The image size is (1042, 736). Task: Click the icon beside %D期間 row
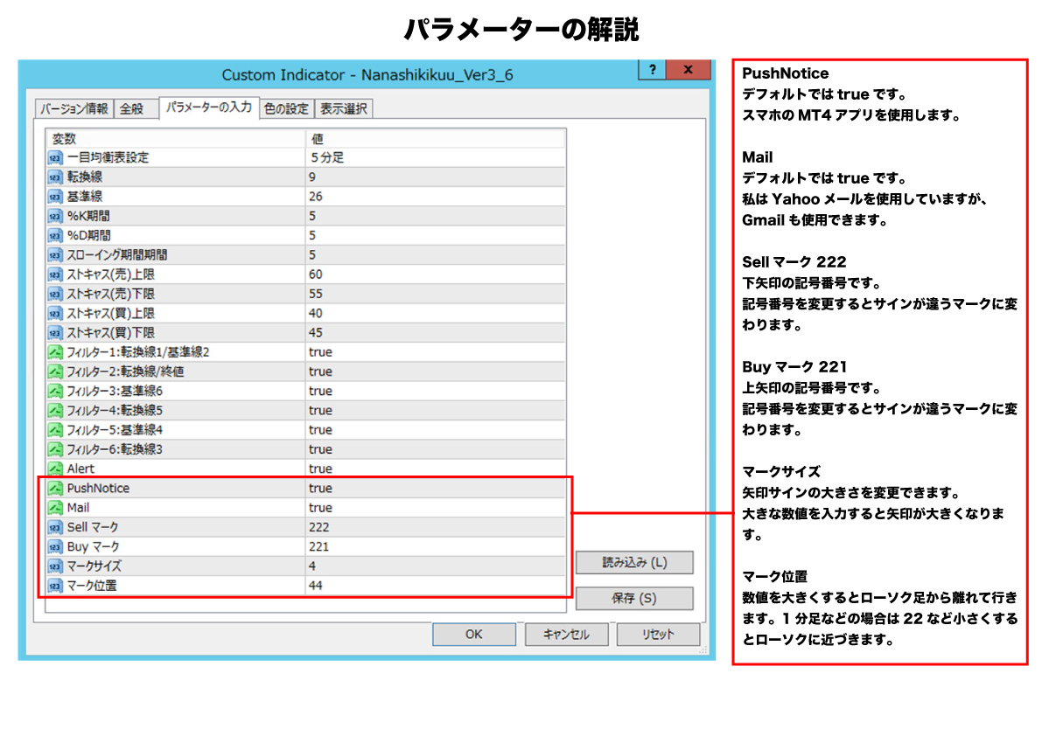[x=55, y=236]
